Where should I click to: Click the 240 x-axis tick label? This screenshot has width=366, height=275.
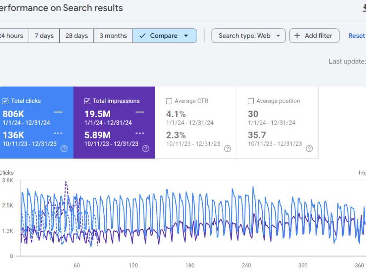(x=246, y=265)
